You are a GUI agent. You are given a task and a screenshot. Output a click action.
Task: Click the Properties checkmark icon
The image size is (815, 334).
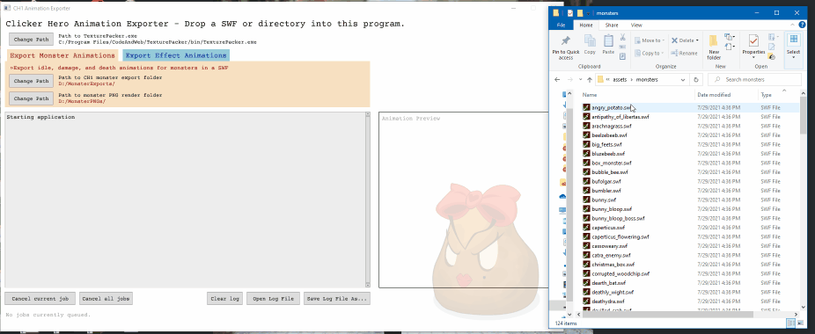pos(753,41)
